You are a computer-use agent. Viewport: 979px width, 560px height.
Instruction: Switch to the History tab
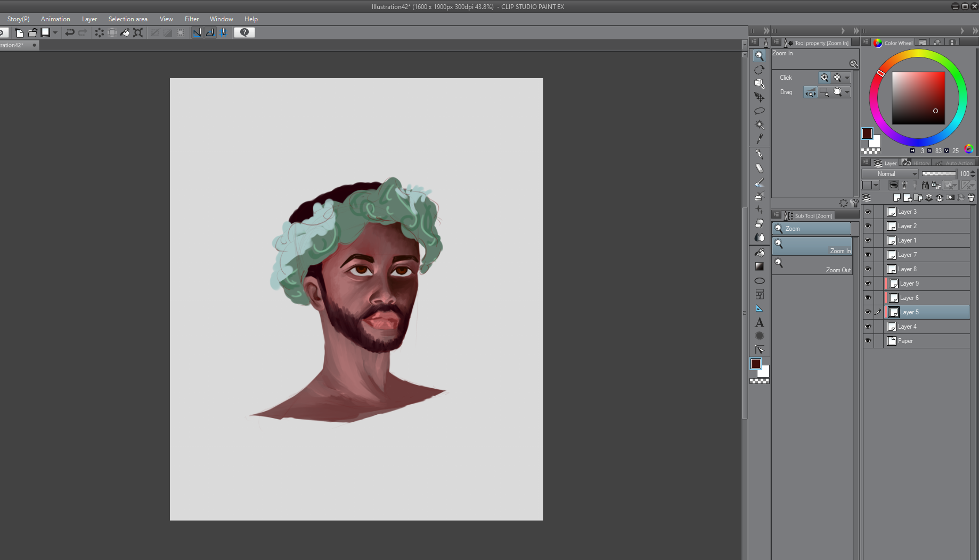[916, 163]
